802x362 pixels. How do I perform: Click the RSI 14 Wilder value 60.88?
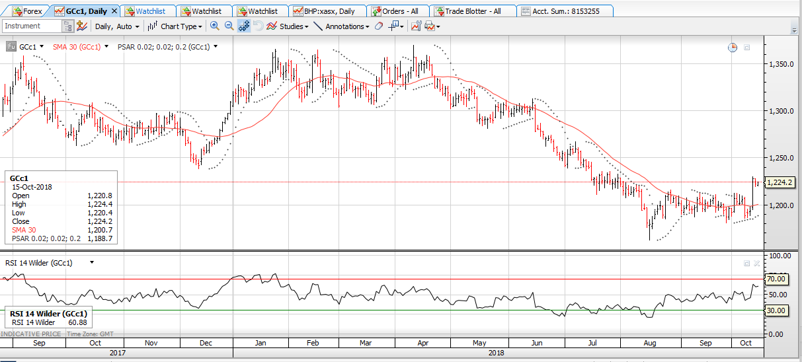pyautogui.click(x=78, y=322)
